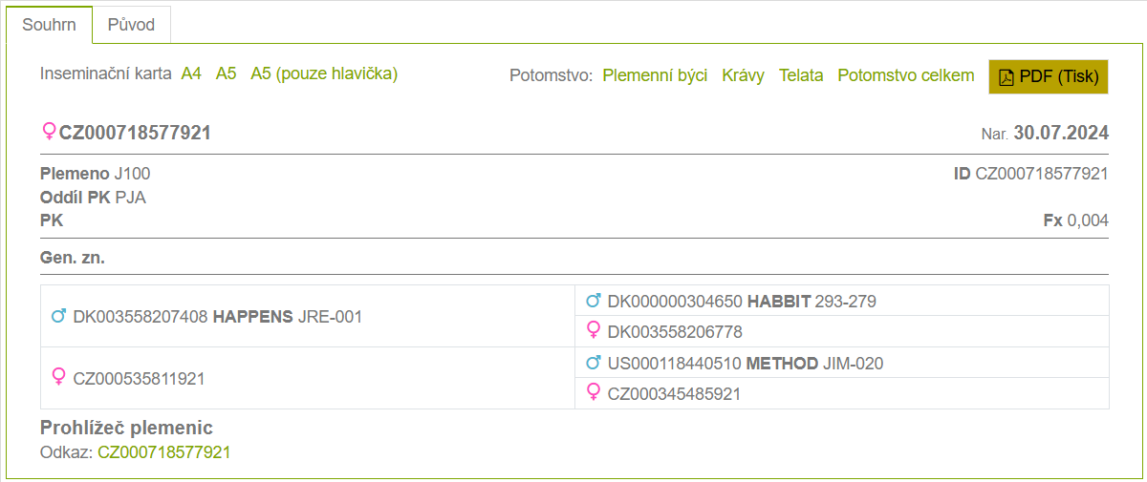Click the female symbol next to CZ000718577921 heading

[x=49, y=132]
